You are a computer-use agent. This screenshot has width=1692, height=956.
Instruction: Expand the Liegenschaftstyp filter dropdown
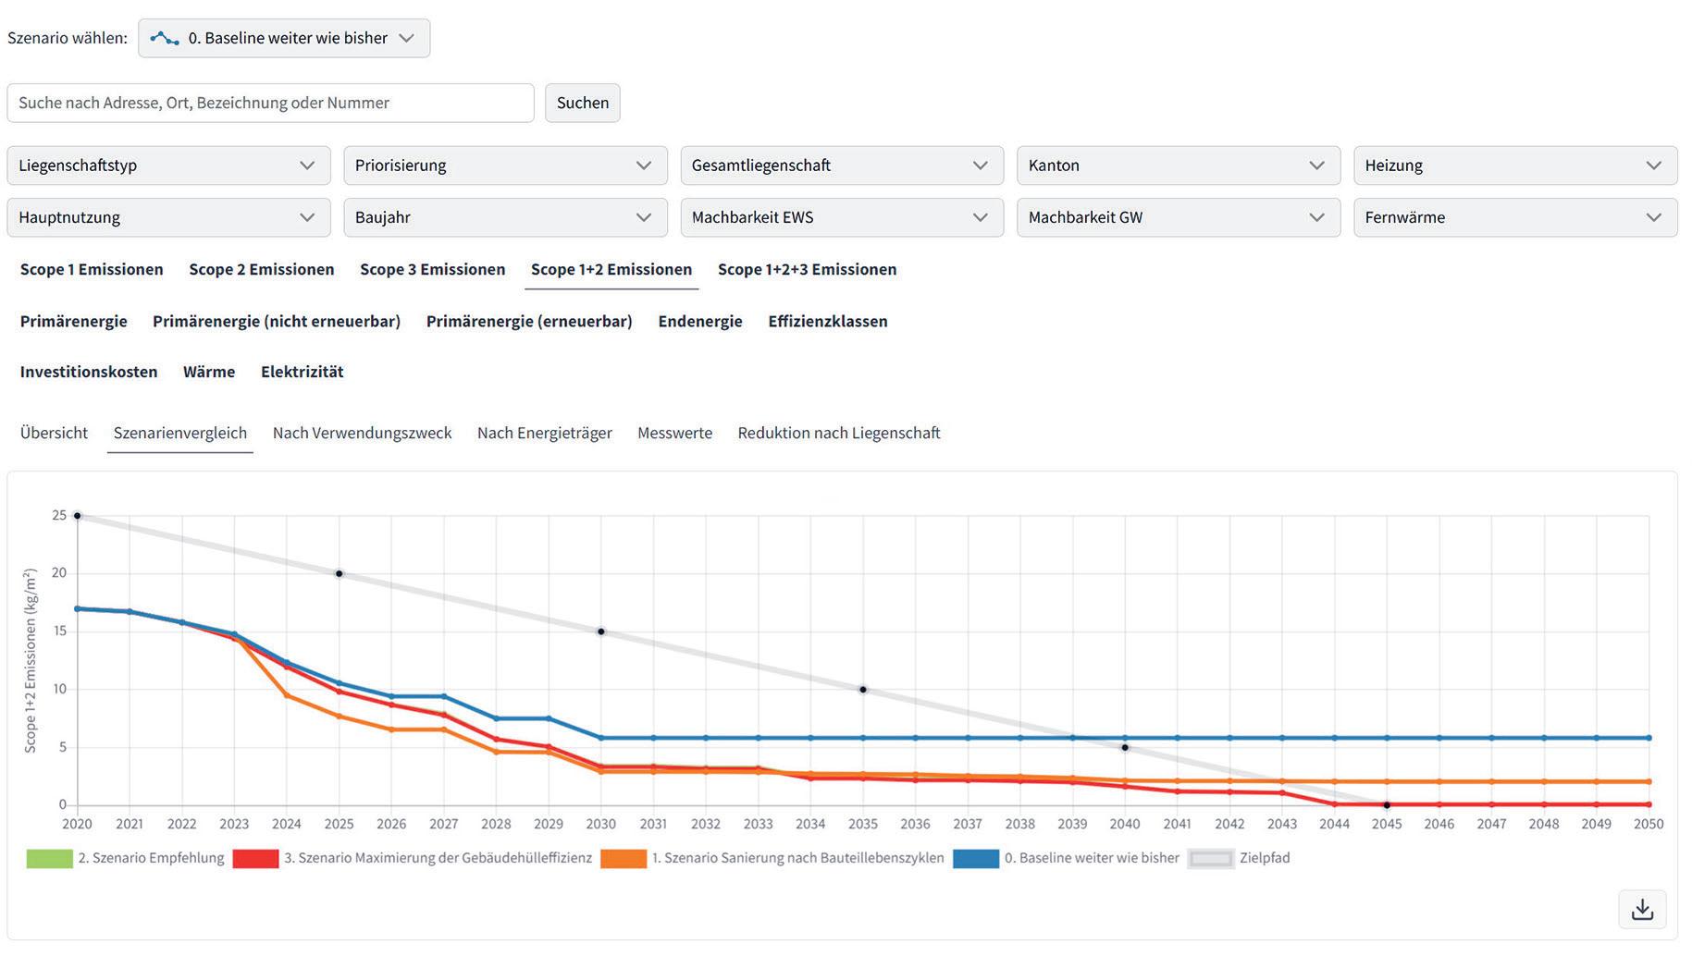click(x=168, y=165)
